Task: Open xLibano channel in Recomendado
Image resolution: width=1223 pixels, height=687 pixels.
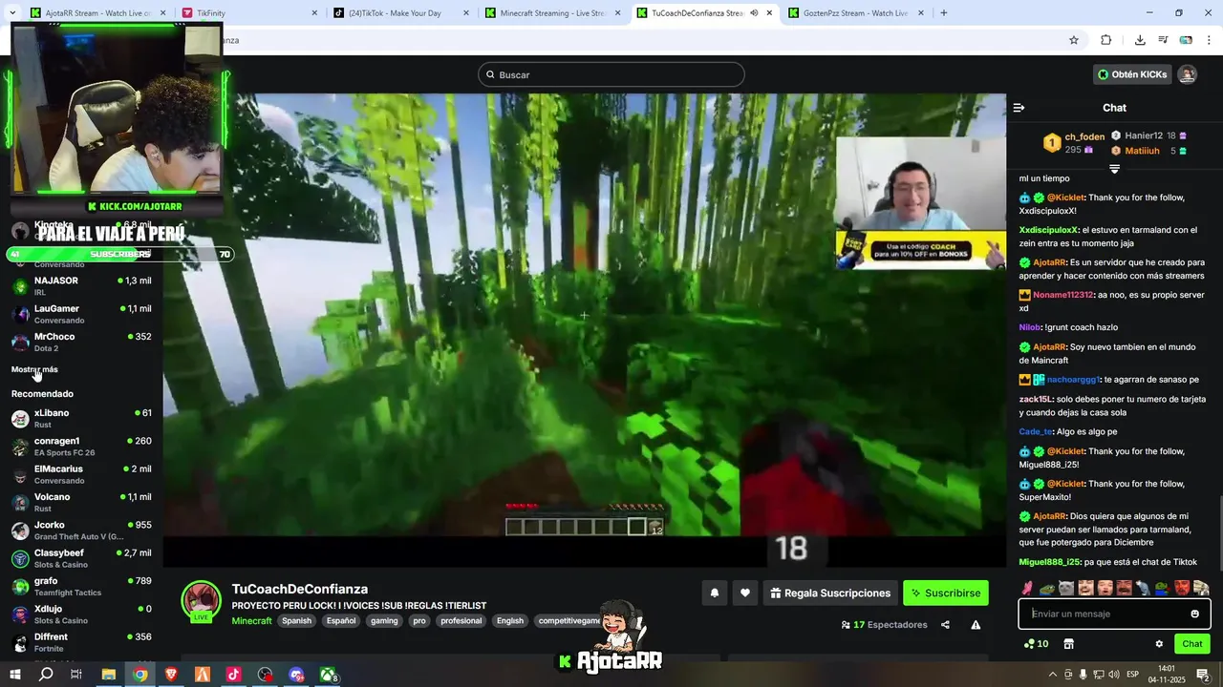Action: (81, 418)
